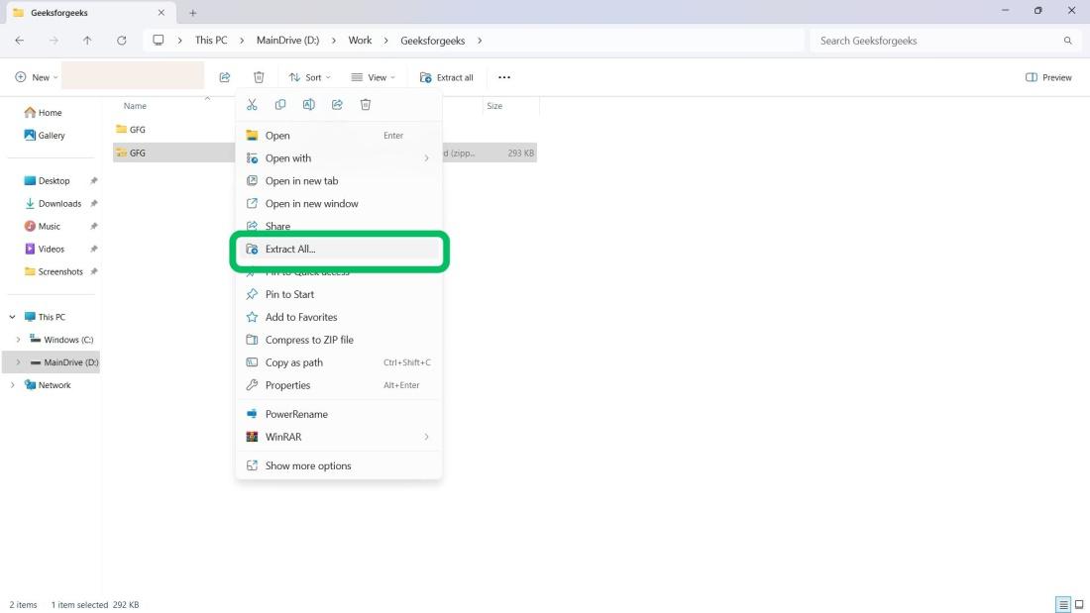Click the toolbar Delete trash icon
Screen dimensions: 1090x613
(x=259, y=77)
